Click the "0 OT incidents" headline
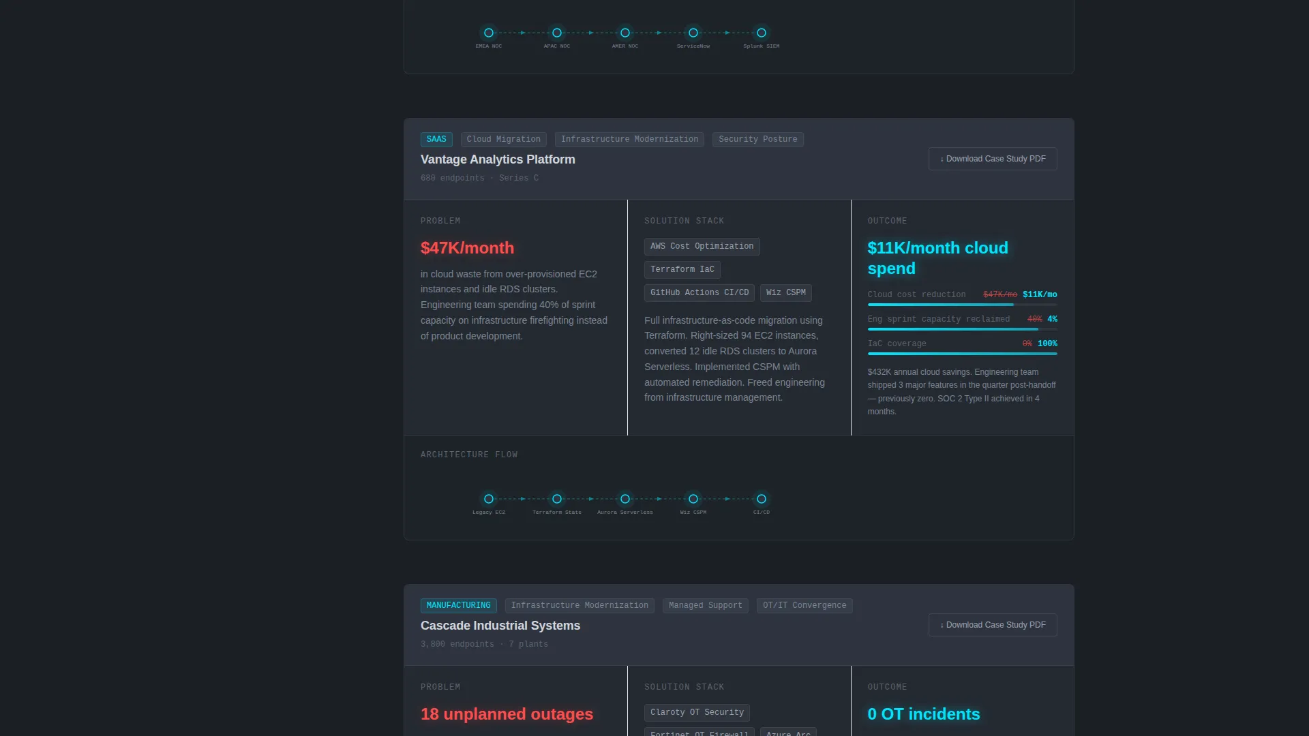 coord(924,714)
